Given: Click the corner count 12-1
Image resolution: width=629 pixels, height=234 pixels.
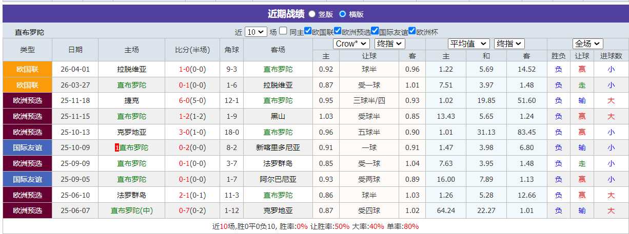Looking at the screenshot, I should [231, 100].
